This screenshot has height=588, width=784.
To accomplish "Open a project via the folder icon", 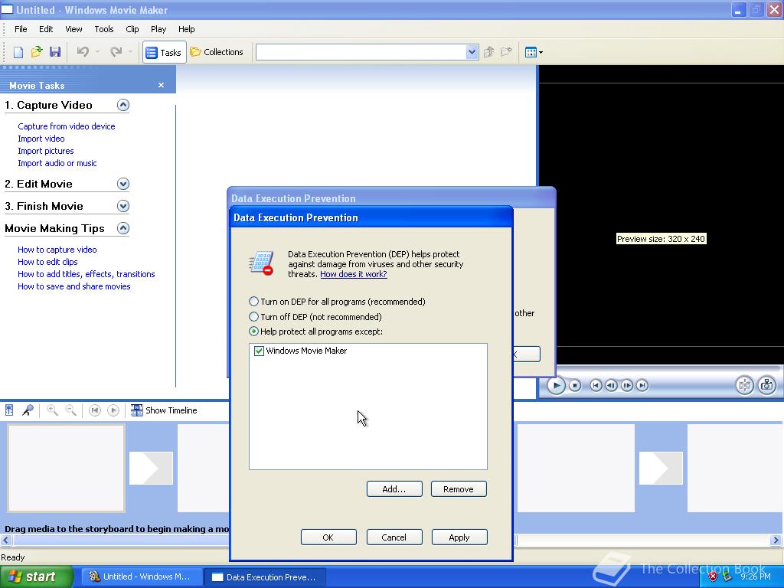I will tap(37, 52).
